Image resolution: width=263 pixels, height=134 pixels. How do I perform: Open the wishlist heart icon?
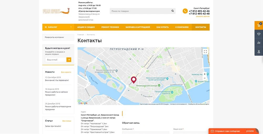[x=259, y=34]
